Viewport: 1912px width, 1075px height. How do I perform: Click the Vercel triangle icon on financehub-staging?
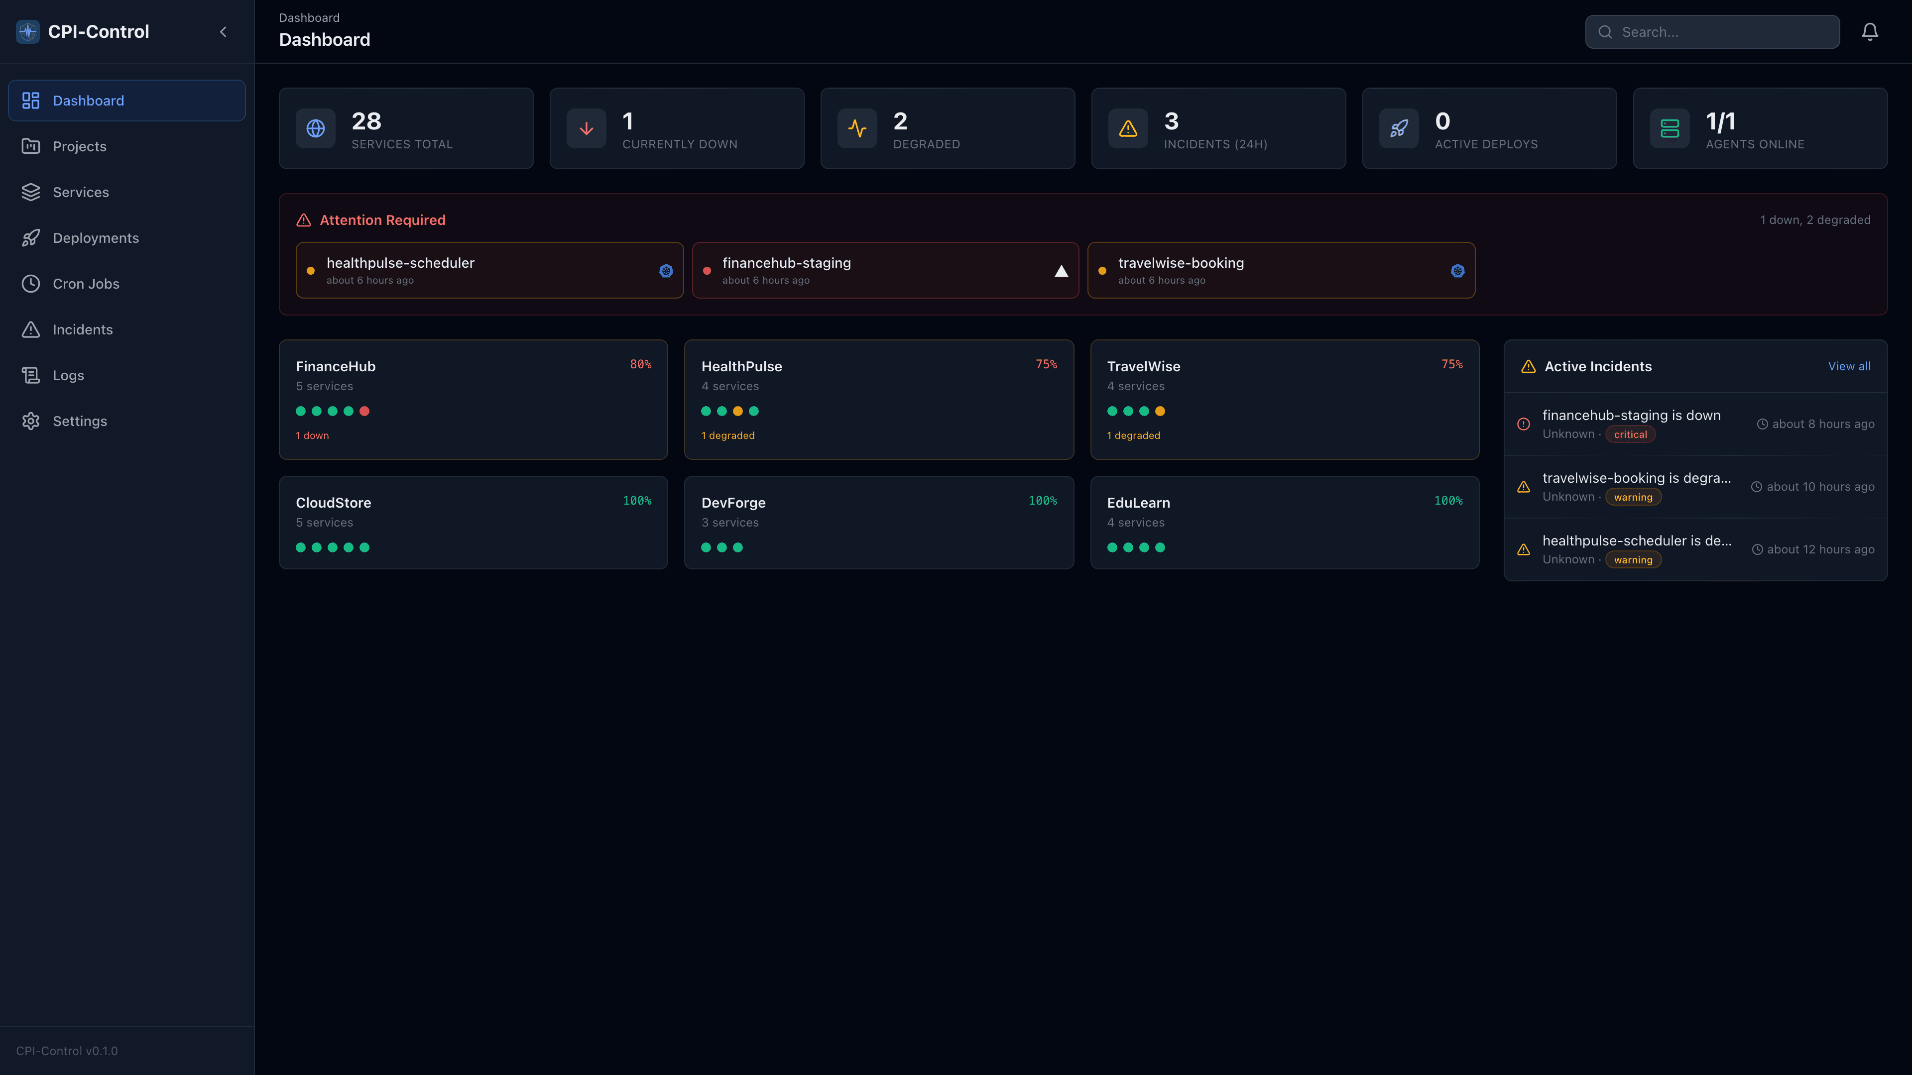(x=1061, y=270)
